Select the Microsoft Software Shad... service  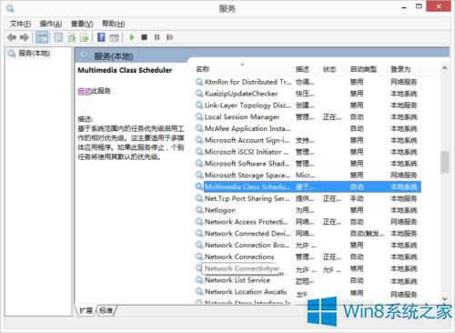308,164
